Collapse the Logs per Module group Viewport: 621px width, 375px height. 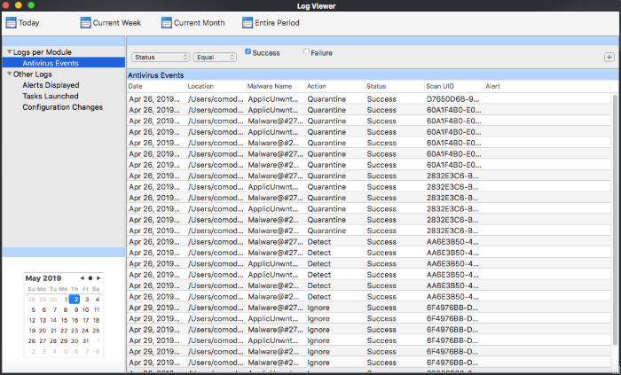(x=10, y=51)
